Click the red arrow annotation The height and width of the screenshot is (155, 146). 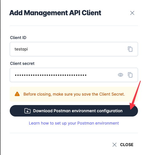pyautogui.click(x=135, y=95)
